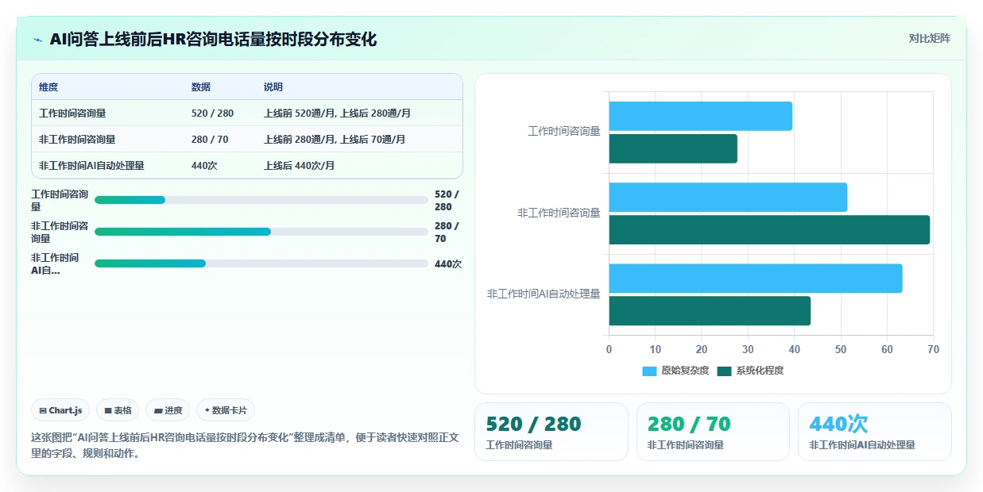Select the 非工作时间咨询量 table row cell
Image resolution: width=983 pixels, height=492 pixels.
point(77,140)
